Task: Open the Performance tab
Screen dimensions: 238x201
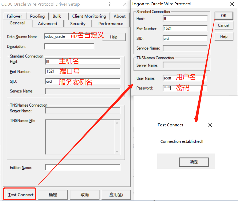Action: point(111,24)
